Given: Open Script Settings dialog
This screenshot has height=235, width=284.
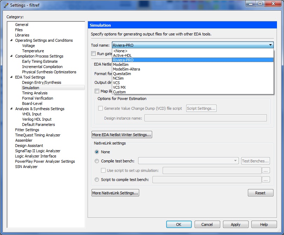Looking at the screenshot, I should point(201,108).
